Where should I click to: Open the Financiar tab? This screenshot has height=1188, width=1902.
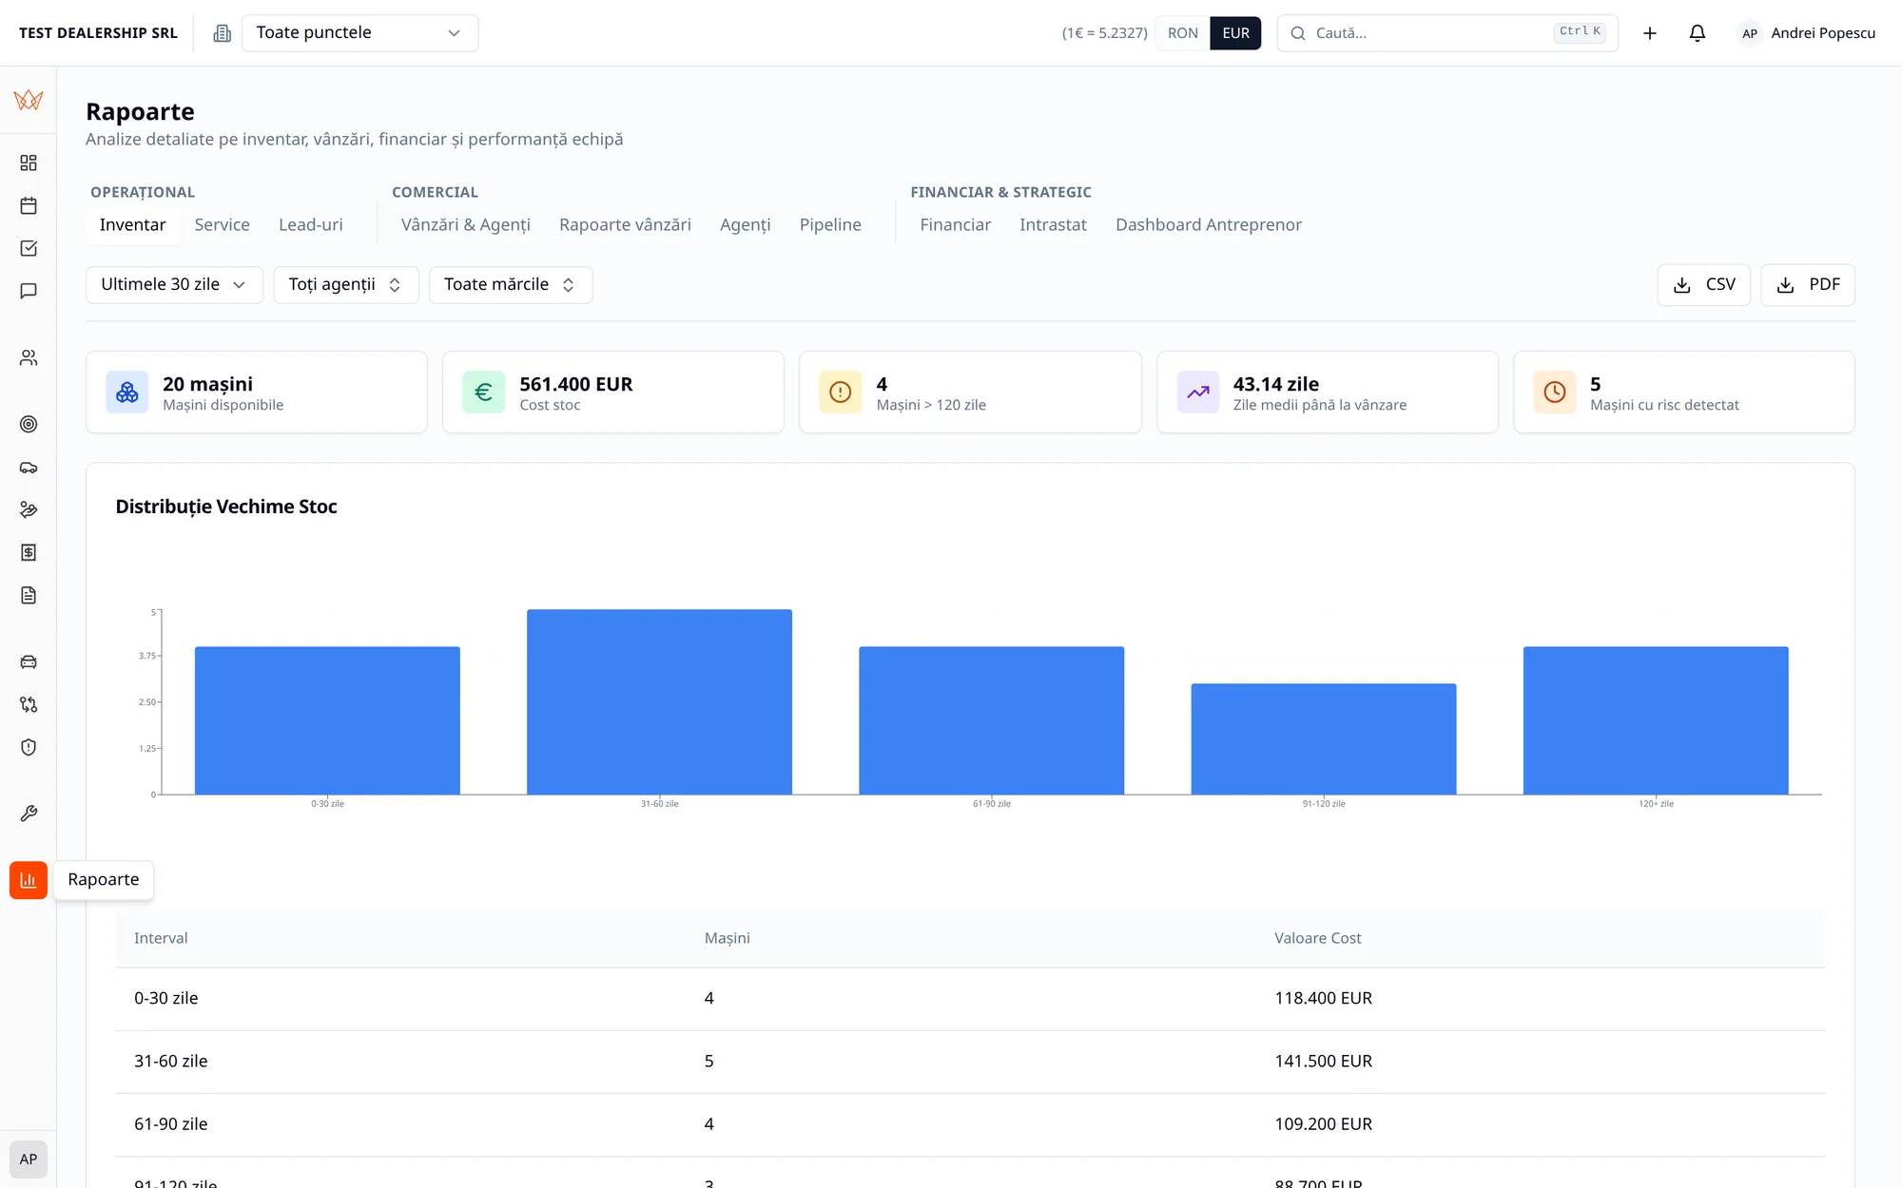pos(955,225)
